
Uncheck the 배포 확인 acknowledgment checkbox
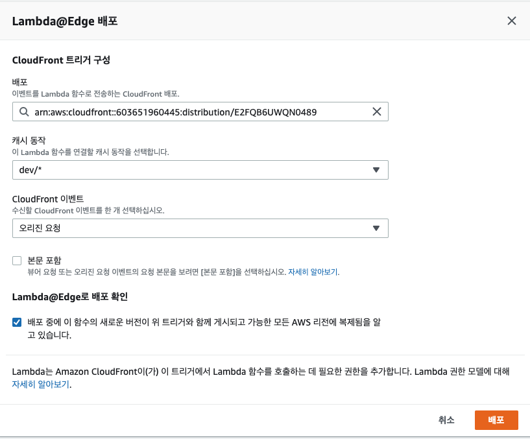(x=16, y=322)
